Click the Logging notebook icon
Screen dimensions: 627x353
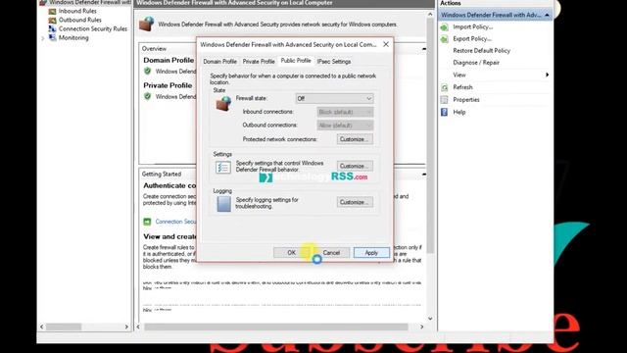223,204
